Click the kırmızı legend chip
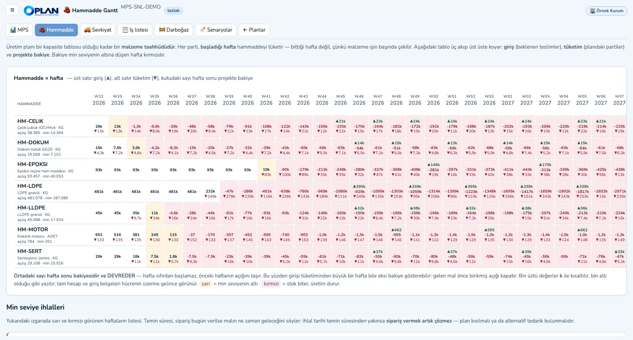The image size is (633, 340). 271,284
